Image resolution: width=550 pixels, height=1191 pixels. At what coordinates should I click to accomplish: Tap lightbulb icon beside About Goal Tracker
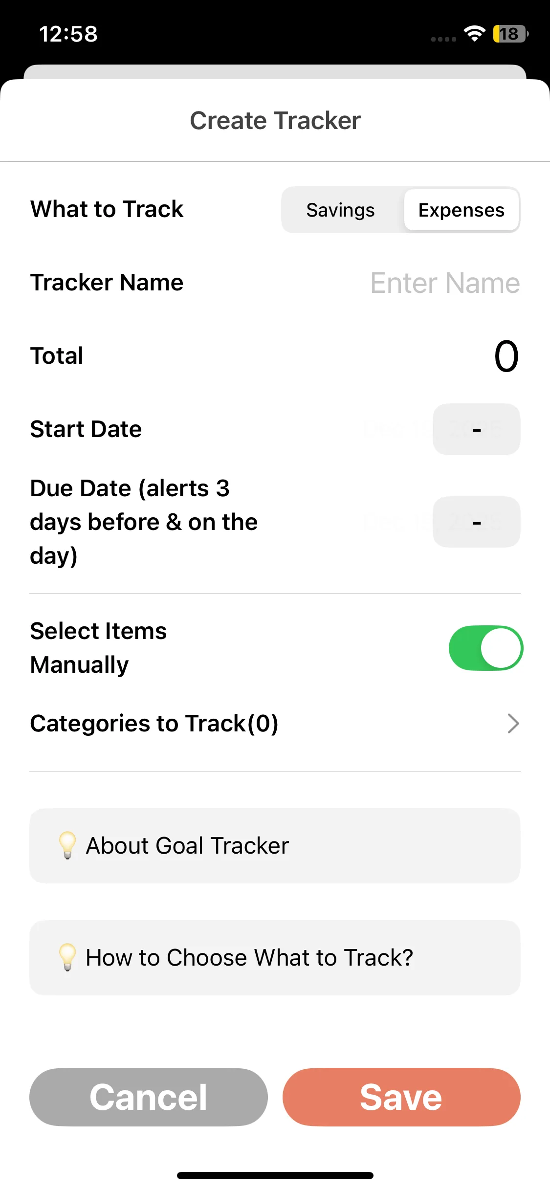pos(67,845)
